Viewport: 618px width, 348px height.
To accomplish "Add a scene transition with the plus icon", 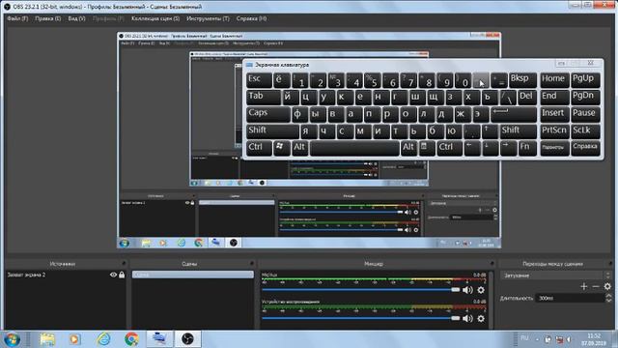I will [x=583, y=286].
